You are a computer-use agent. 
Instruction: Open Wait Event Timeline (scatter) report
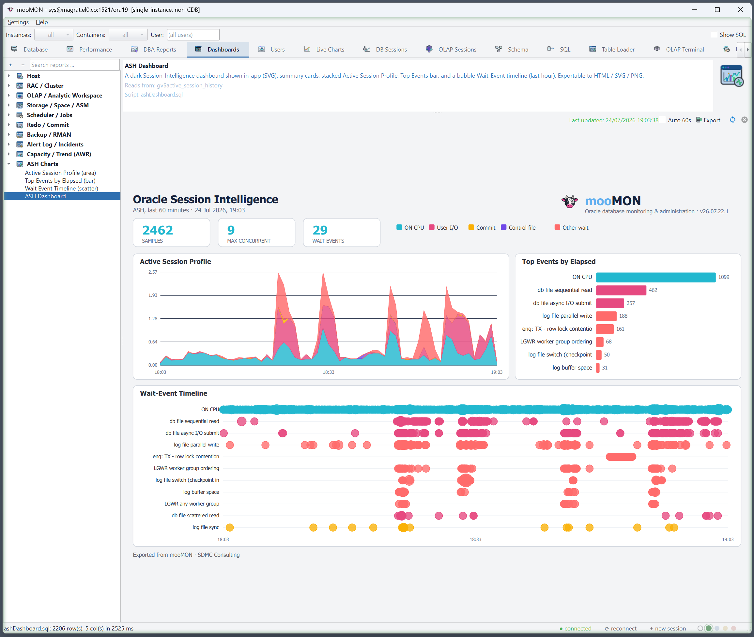tap(61, 189)
